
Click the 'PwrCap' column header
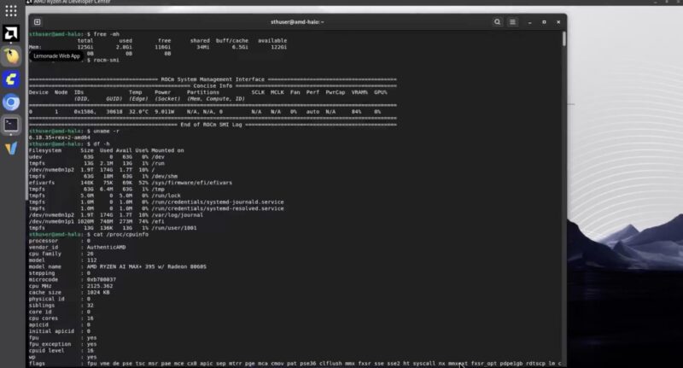336,92
